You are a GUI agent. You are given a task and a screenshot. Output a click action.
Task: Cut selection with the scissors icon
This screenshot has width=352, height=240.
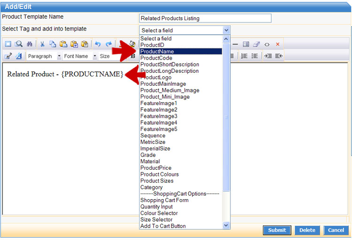click(42, 44)
